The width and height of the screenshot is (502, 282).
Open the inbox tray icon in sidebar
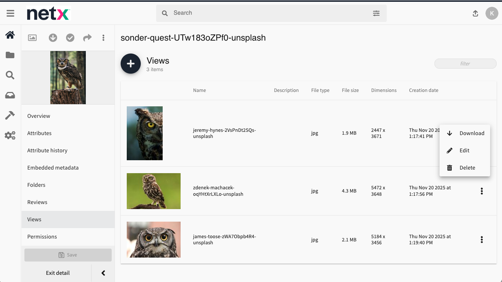pos(10,95)
